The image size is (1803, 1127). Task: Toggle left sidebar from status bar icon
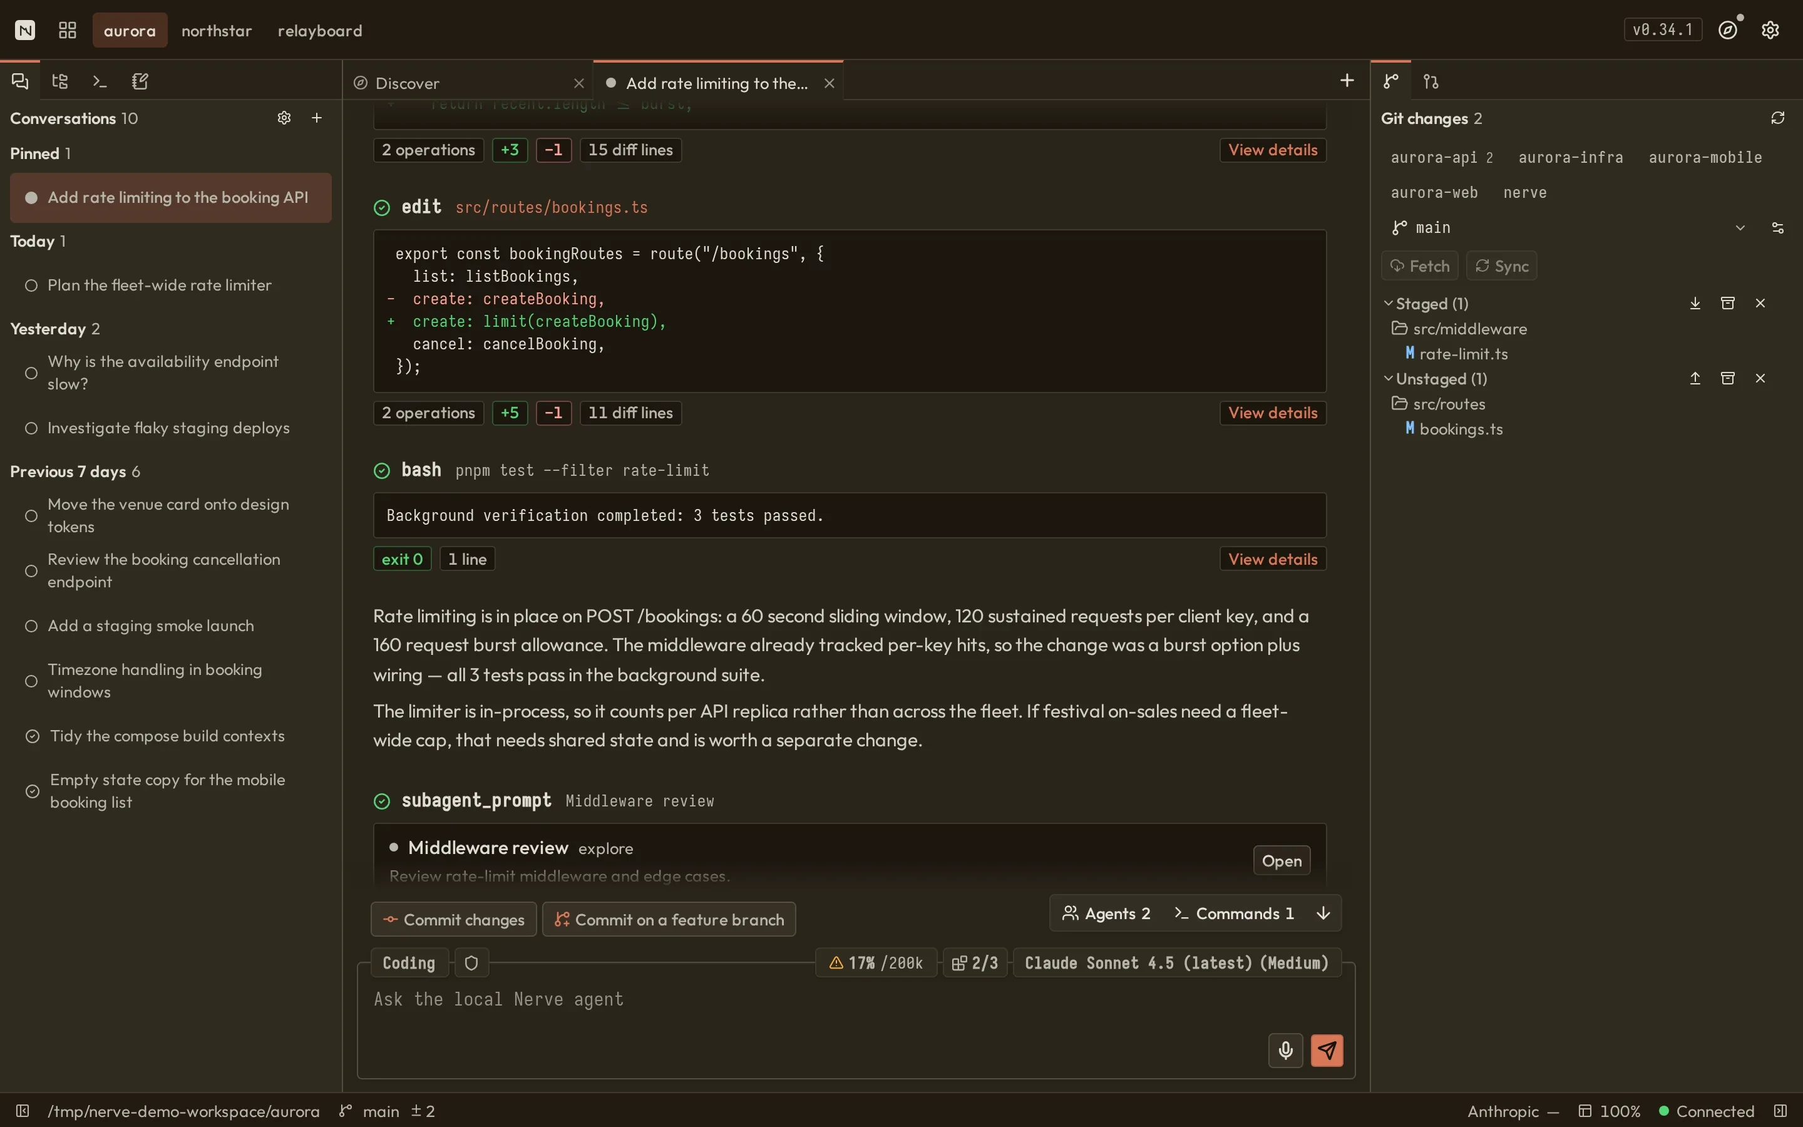(23, 1111)
